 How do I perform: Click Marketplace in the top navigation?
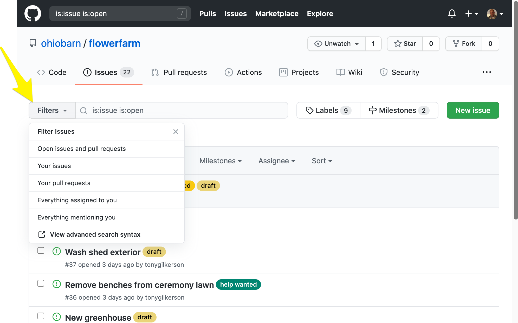(277, 14)
